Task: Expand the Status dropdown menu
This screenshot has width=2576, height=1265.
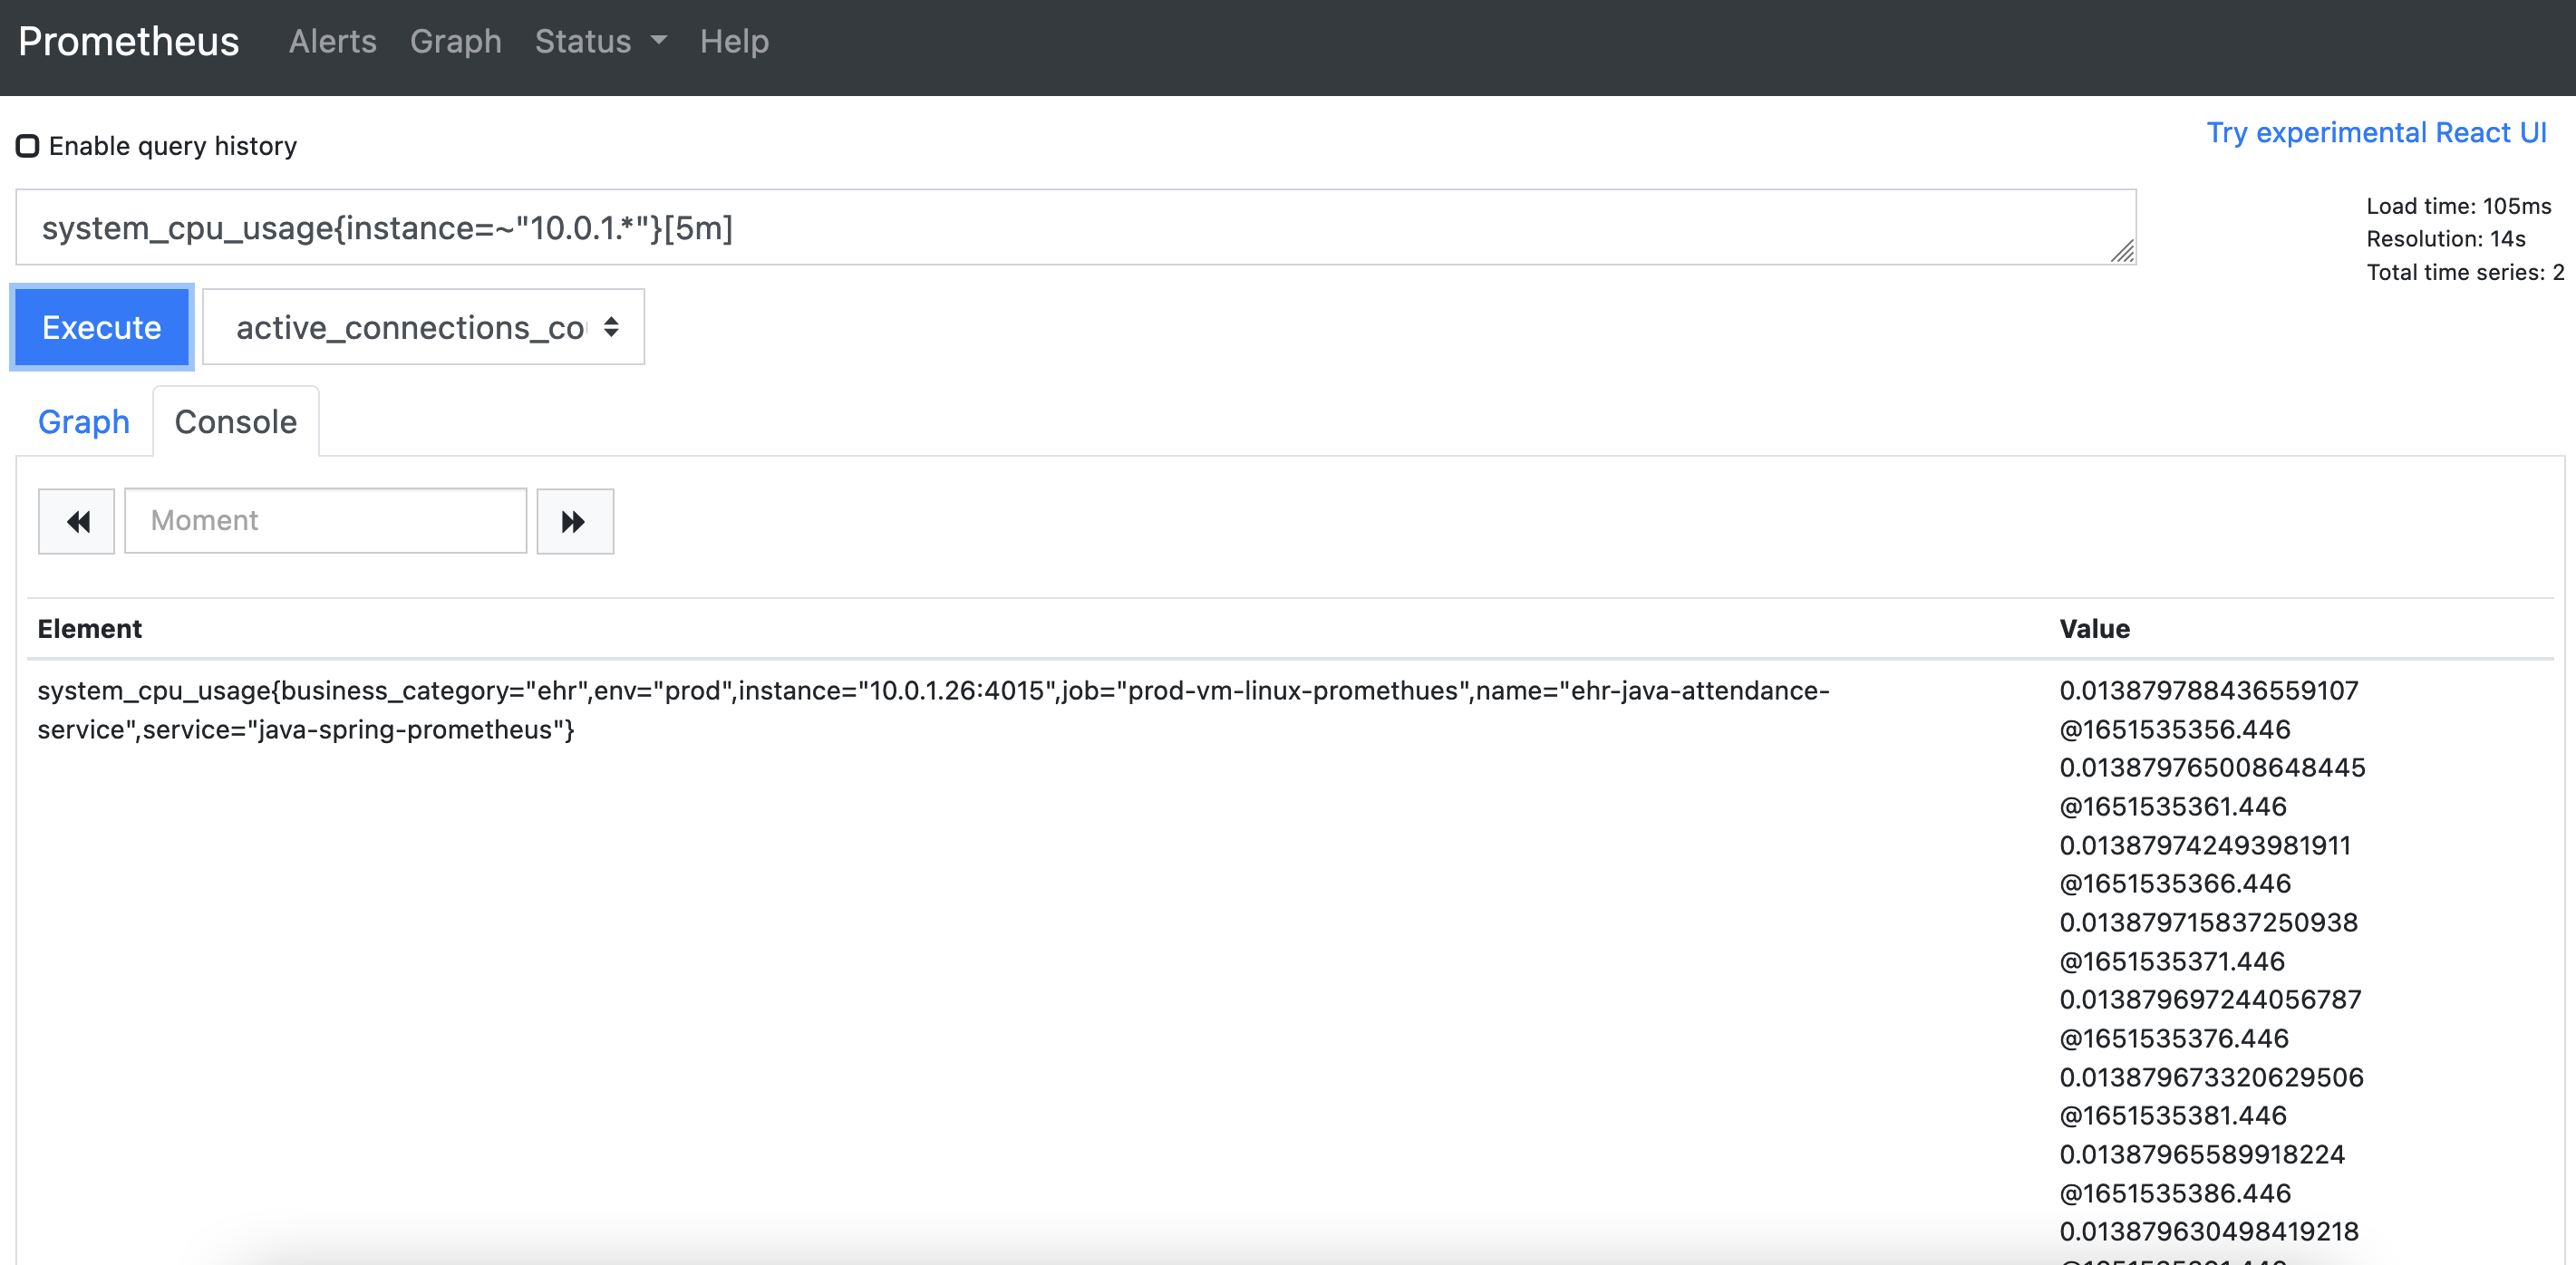Action: pyautogui.click(x=600, y=41)
